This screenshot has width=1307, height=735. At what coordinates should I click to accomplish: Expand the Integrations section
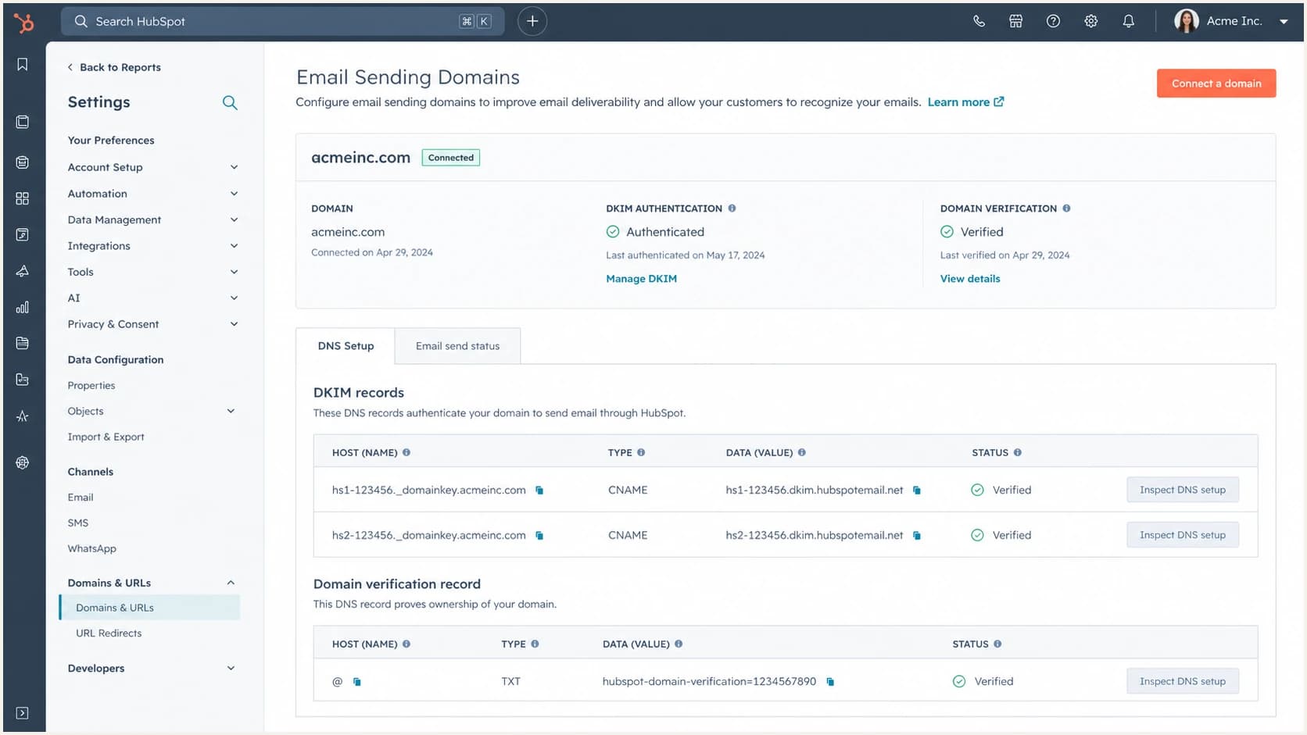(153, 246)
